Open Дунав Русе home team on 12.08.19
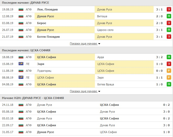 point(45,16)
